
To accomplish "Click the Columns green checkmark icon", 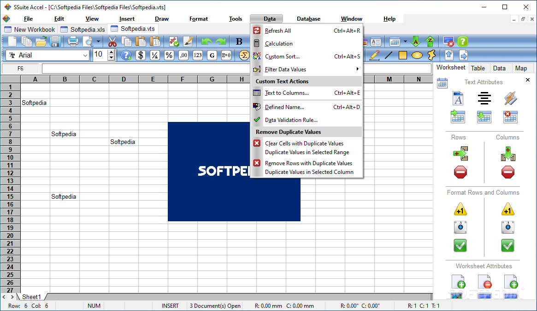I will tap(507, 245).
